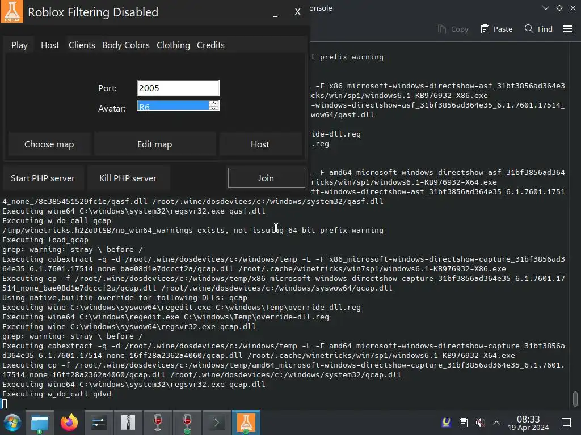Click the line 'Using native,builtin override for following DLLs: qcap'
Image resolution: width=581 pixels, height=435 pixels.
click(x=125, y=298)
